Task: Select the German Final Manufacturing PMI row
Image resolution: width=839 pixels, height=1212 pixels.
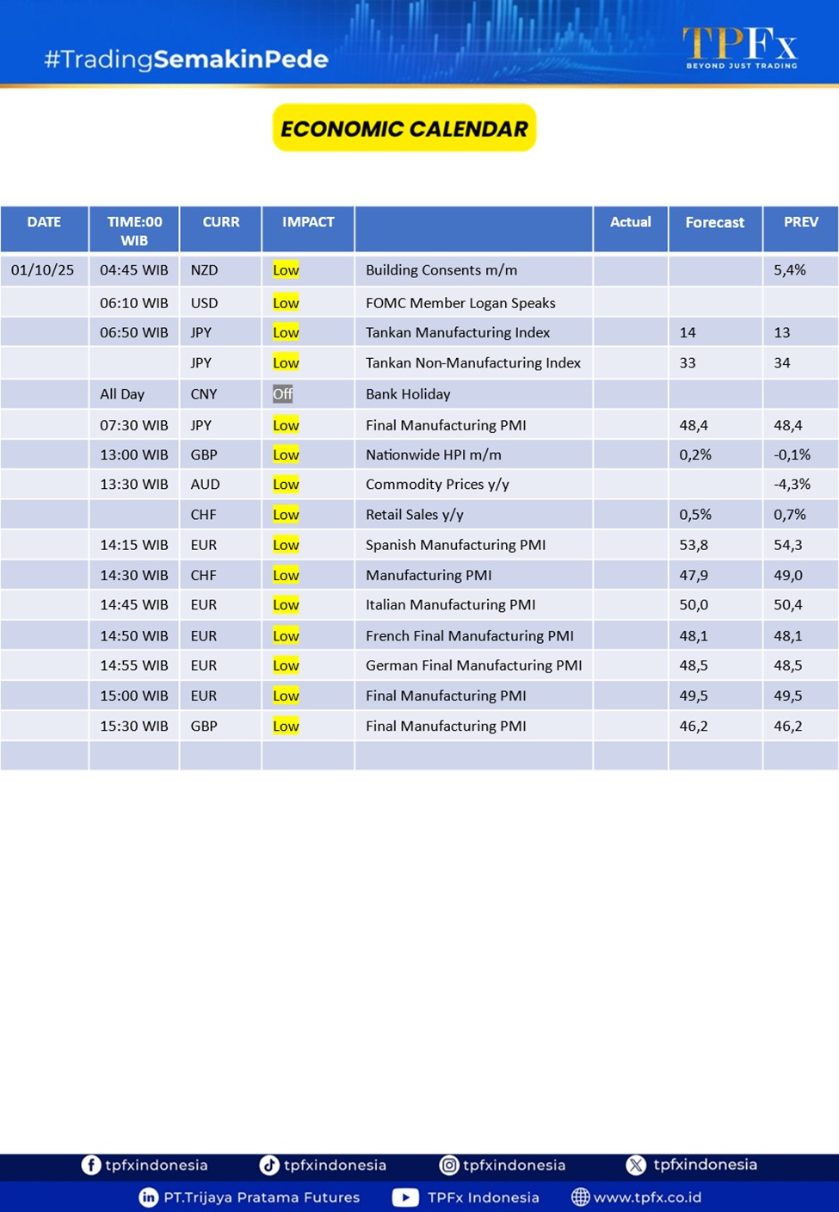Action: pyautogui.click(x=473, y=665)
